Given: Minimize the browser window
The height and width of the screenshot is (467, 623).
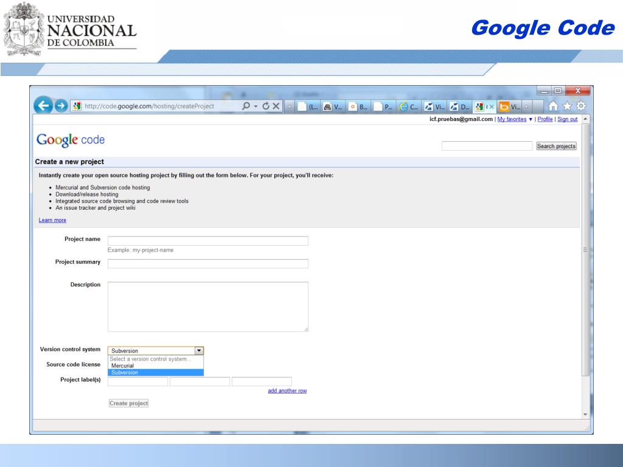Looking at the screenshot, I should click(x=544, y=91).
